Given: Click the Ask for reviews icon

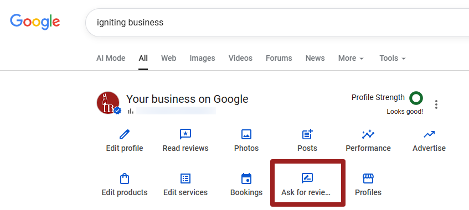Looking at the screenshot, I should (x=307, y=179).
